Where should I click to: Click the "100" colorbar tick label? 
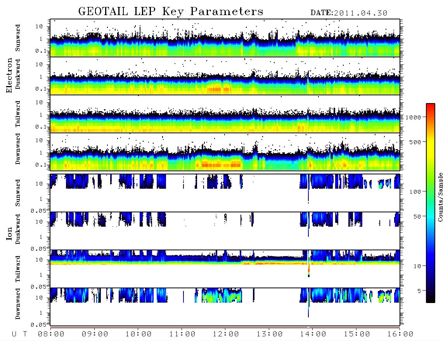tap(415, 192)
